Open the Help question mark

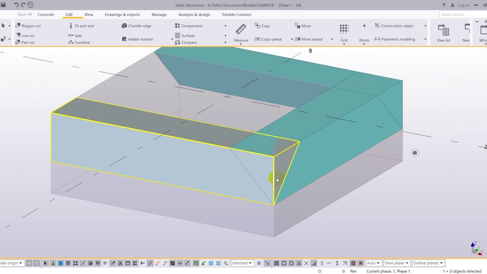[x=444, y=5]
